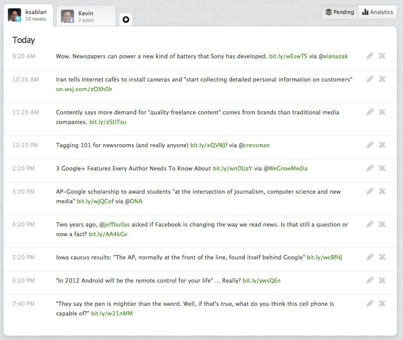
Task: Open the bit.ly/zSUTsu link
Action: tap(108, 122)
